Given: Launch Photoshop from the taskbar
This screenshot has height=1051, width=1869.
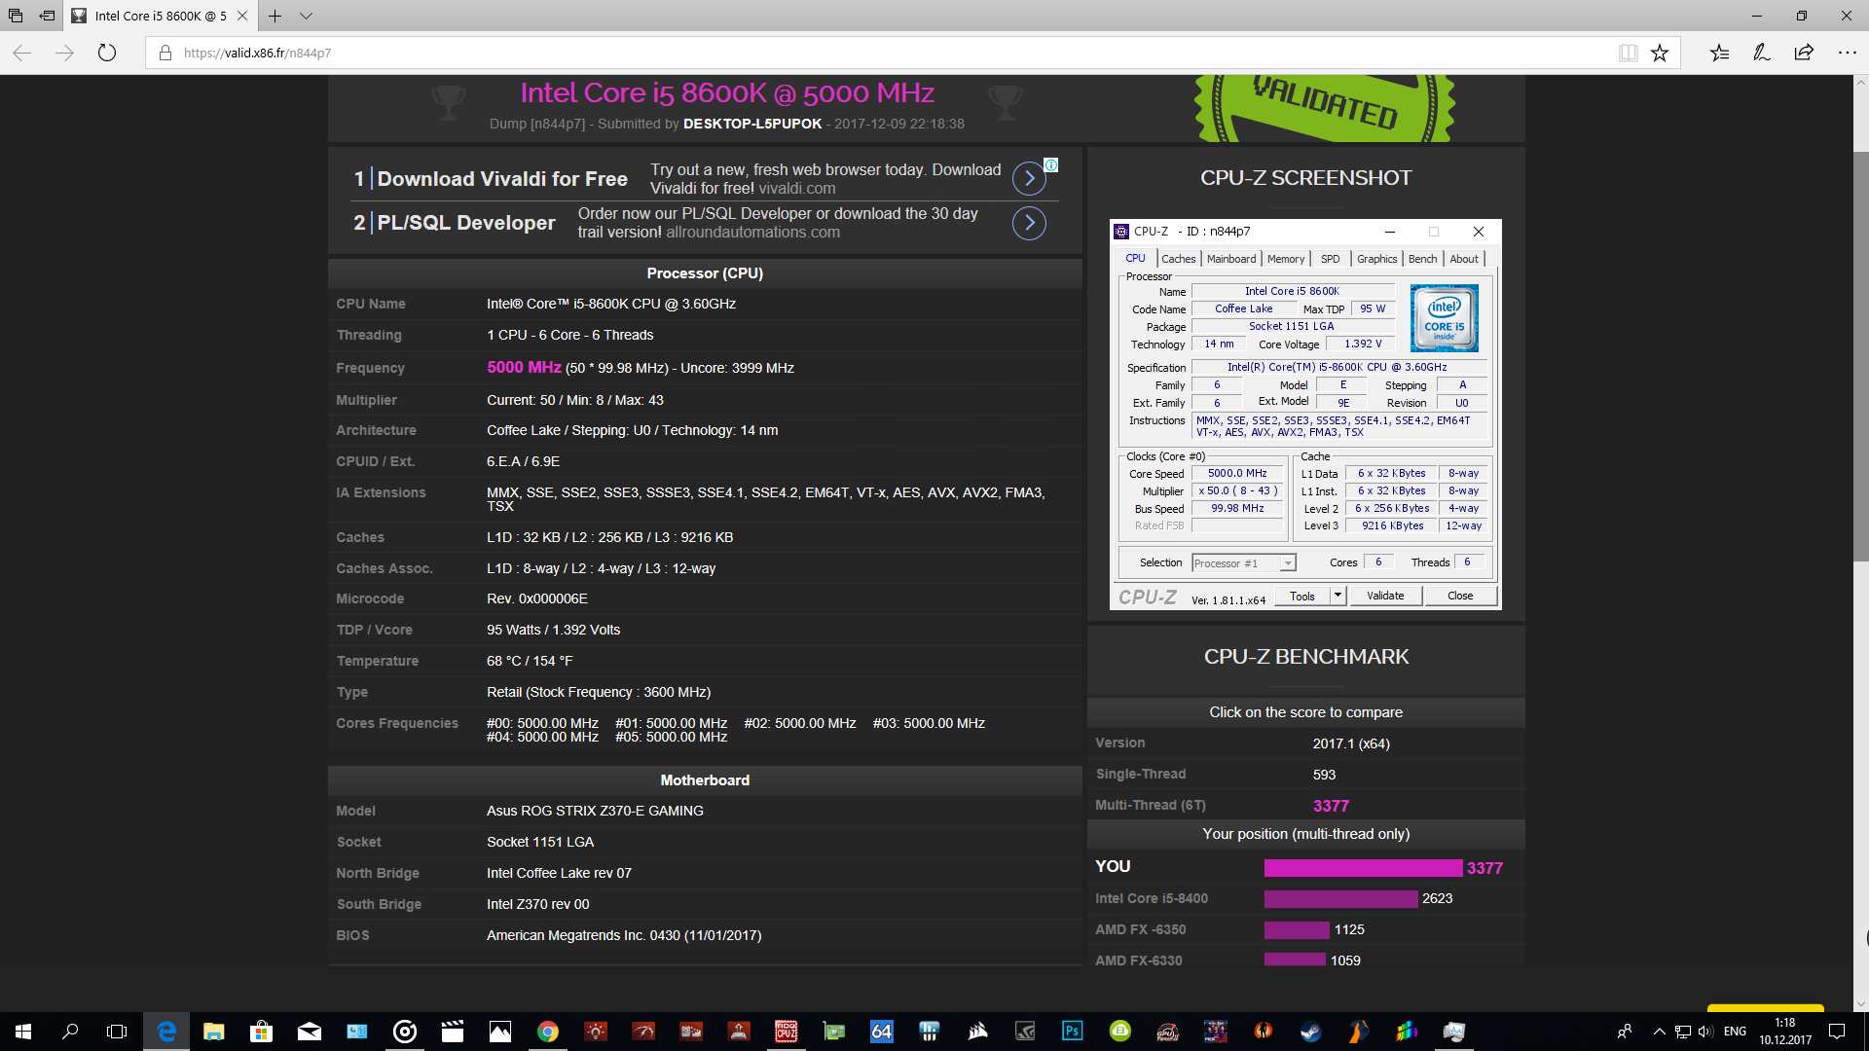Looking at the screenshot, I should pyautogui.click(x=1072, y=1032).
